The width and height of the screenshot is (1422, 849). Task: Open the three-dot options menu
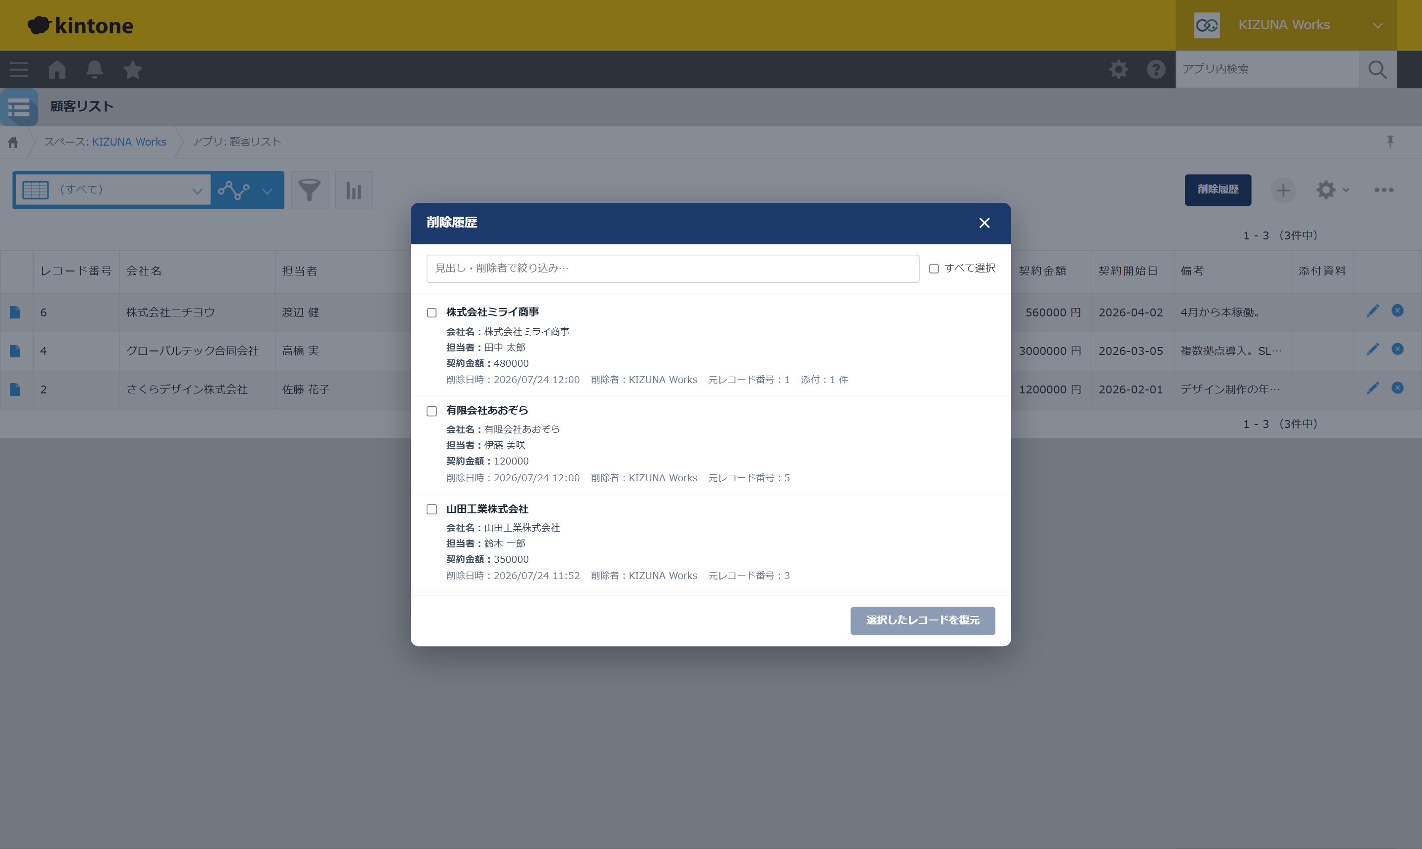1383,190
